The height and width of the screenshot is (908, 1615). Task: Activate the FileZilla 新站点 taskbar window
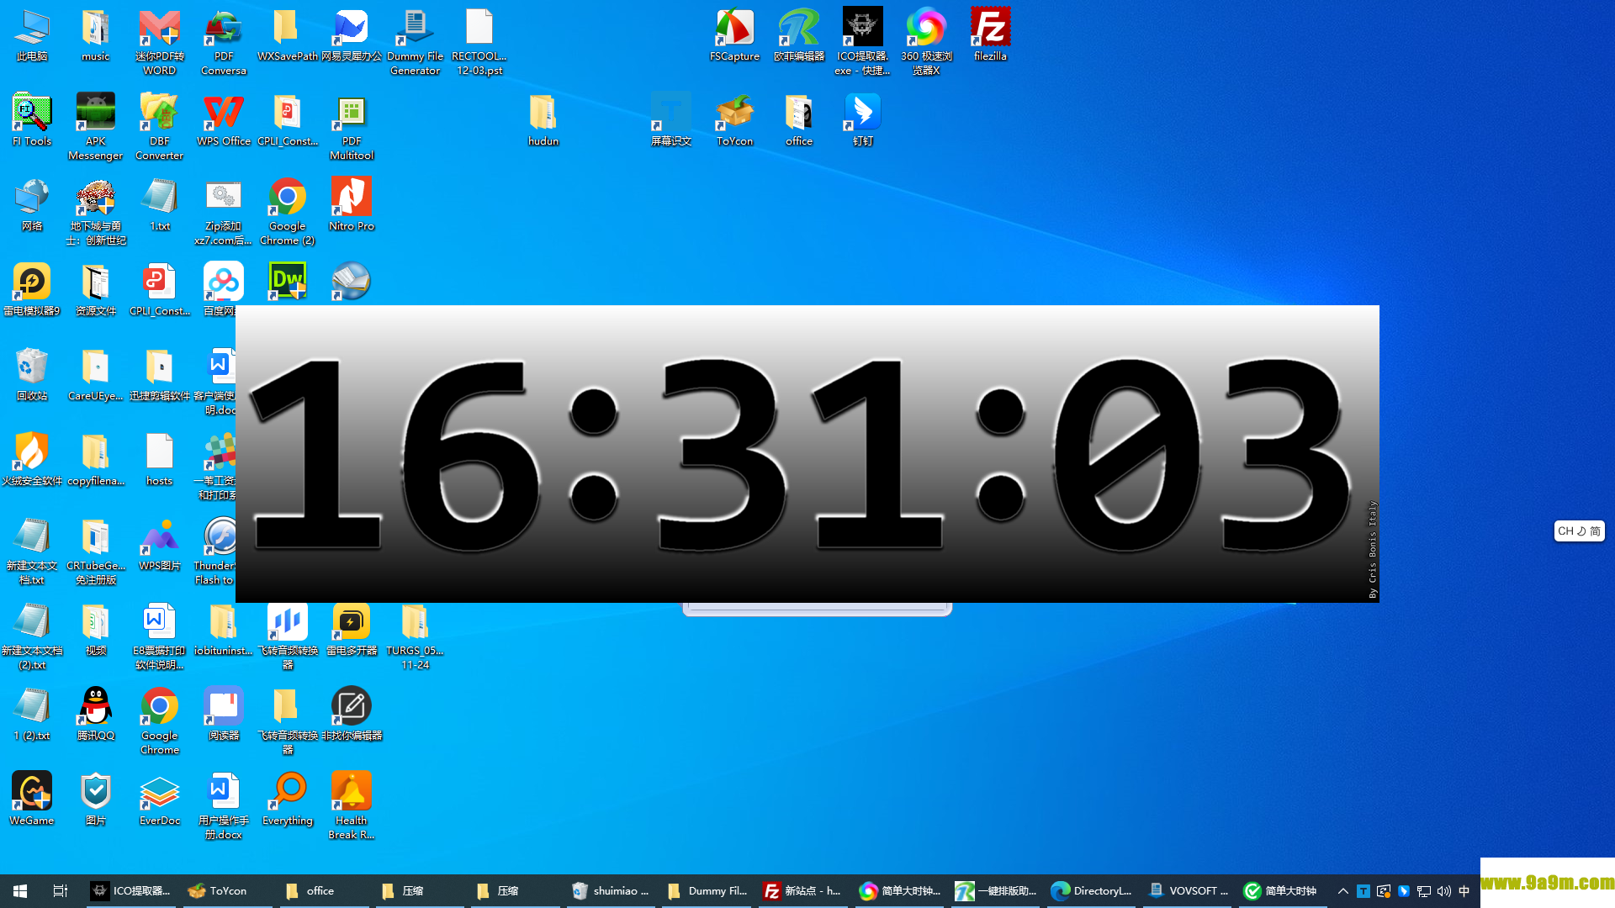(802, 890)
